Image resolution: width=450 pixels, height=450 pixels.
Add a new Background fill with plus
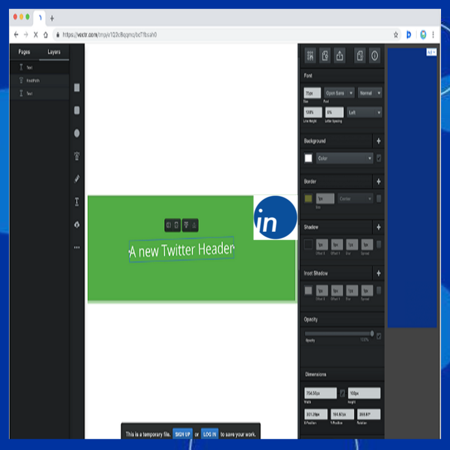coord(379,141)
